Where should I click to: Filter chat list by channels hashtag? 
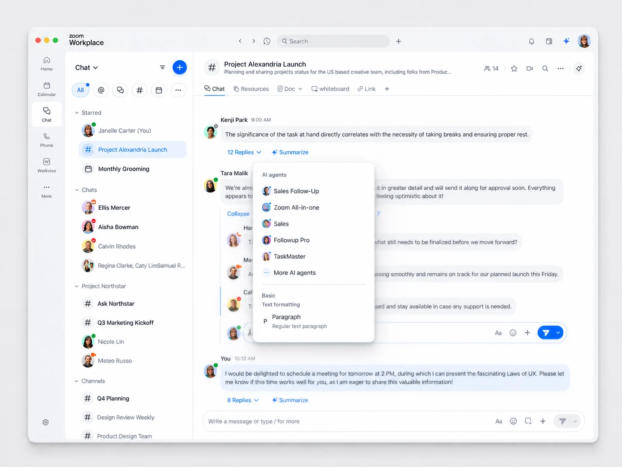140,90
